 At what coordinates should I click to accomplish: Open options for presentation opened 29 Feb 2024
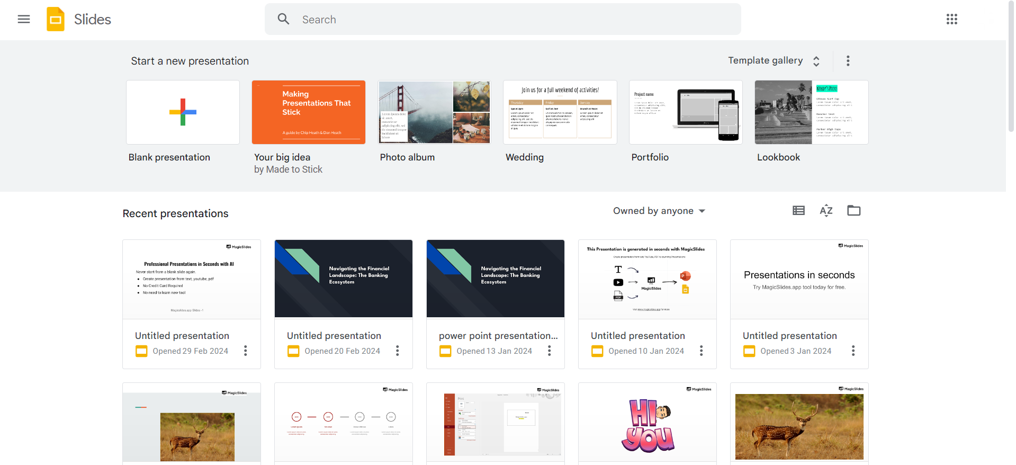click(x=246, y=351)
